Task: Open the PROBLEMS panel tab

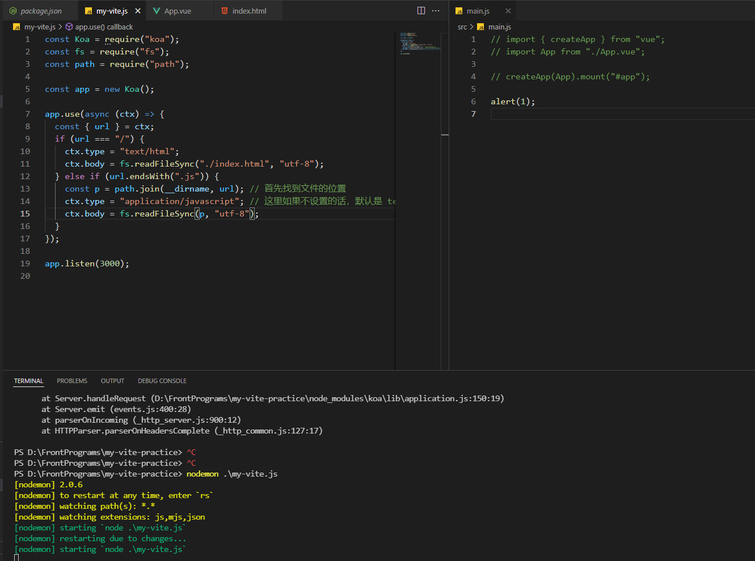Action: [72, 381]
